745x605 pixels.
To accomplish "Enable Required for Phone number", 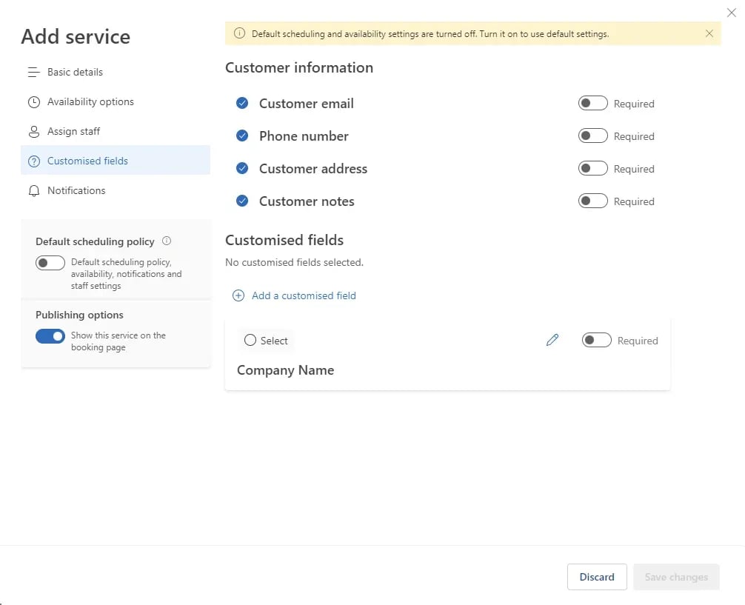I will click(x=592, y=136).
